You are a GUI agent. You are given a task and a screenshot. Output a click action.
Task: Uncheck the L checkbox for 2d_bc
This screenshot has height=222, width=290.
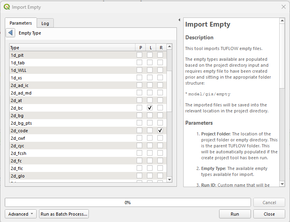pos(150,108)
